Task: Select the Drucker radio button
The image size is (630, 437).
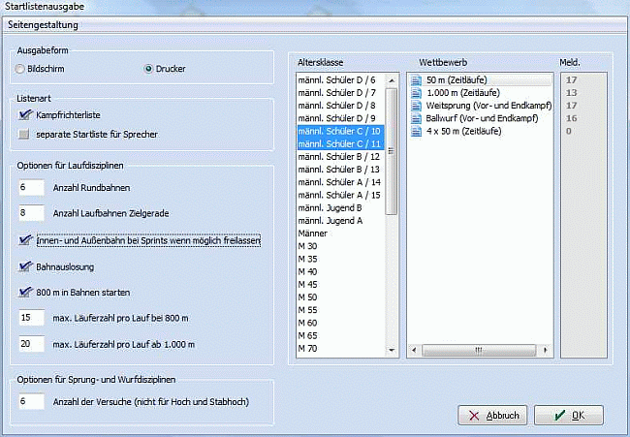Action: tap(148, 69)
